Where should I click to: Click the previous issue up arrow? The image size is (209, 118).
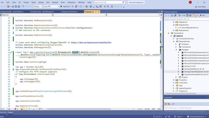[x=30, y=109]
